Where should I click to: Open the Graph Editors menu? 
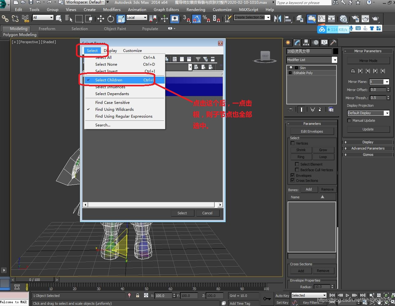166,10
